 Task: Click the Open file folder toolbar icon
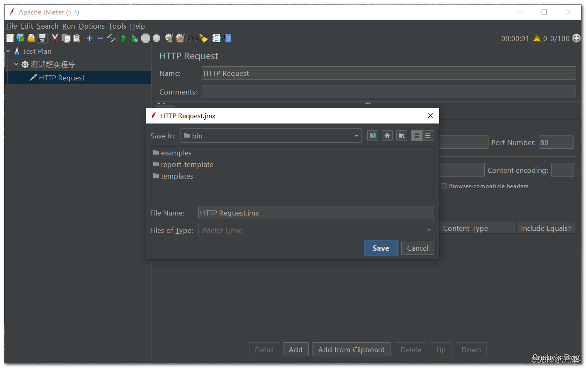(31, 38)
